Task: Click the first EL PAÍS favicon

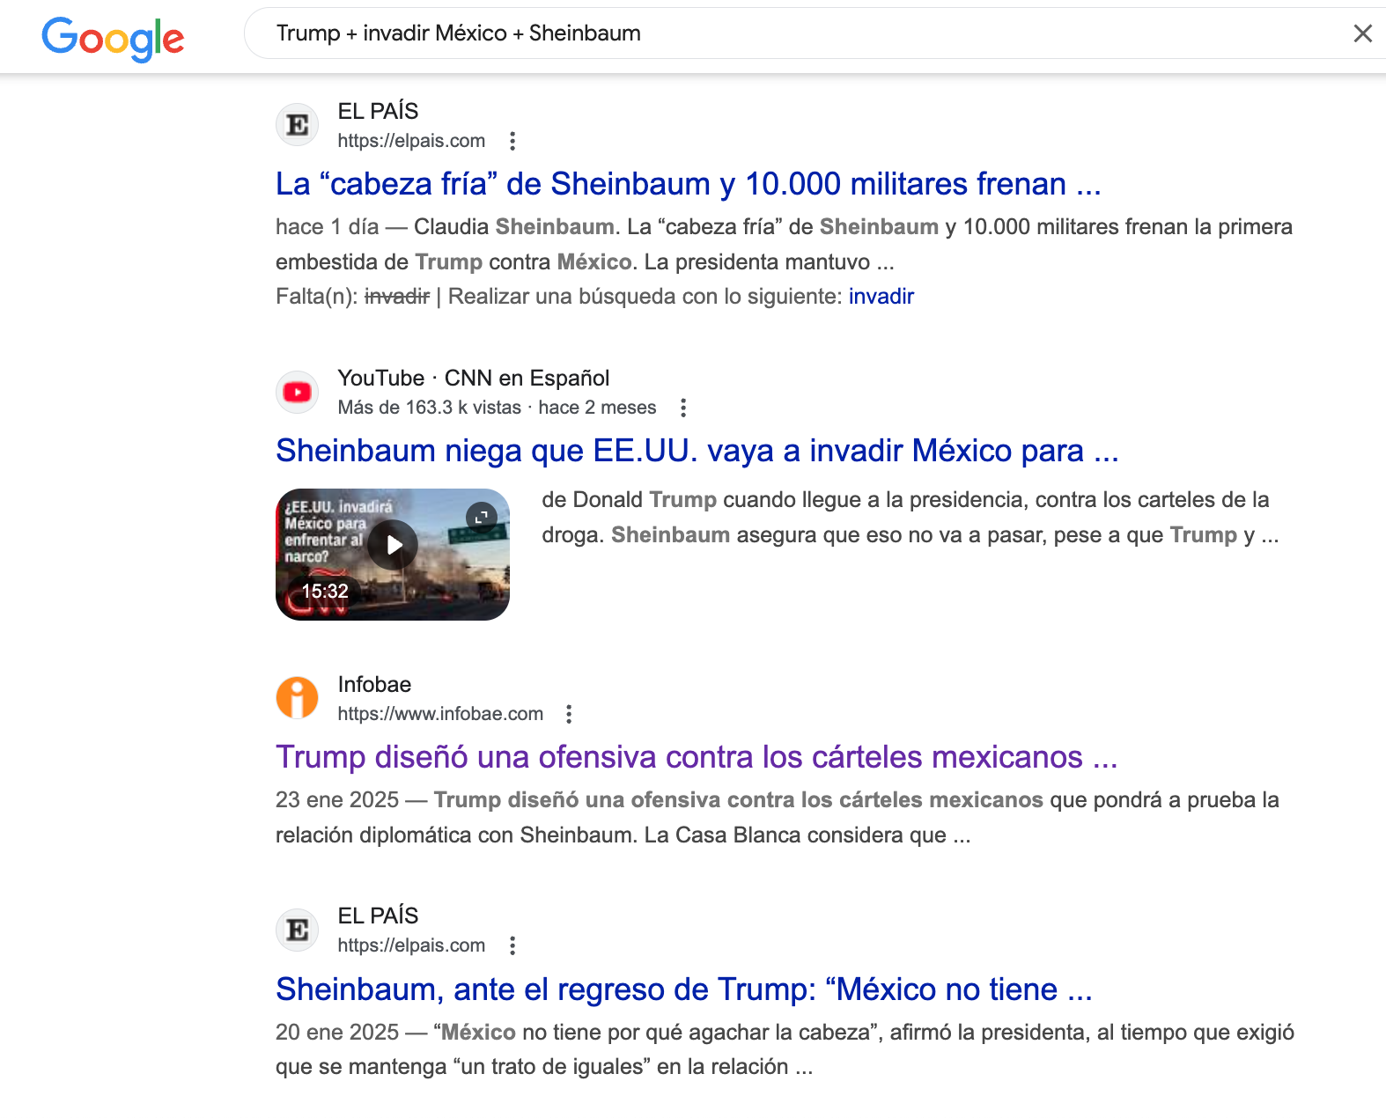Action: tap(298, 125)
